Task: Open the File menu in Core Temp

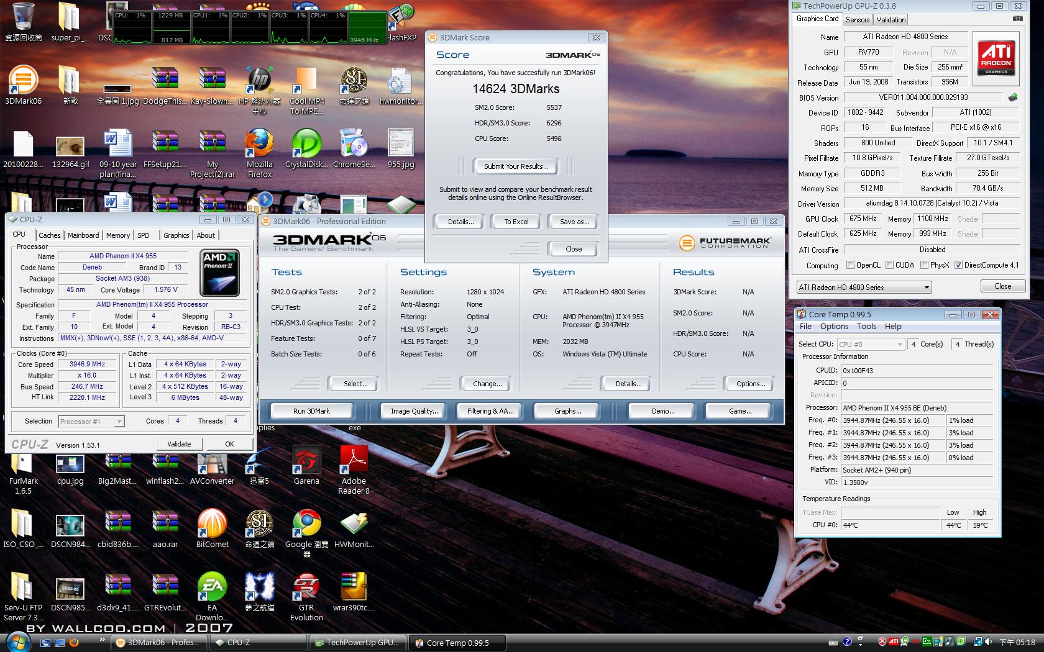Action: (805, 327)
